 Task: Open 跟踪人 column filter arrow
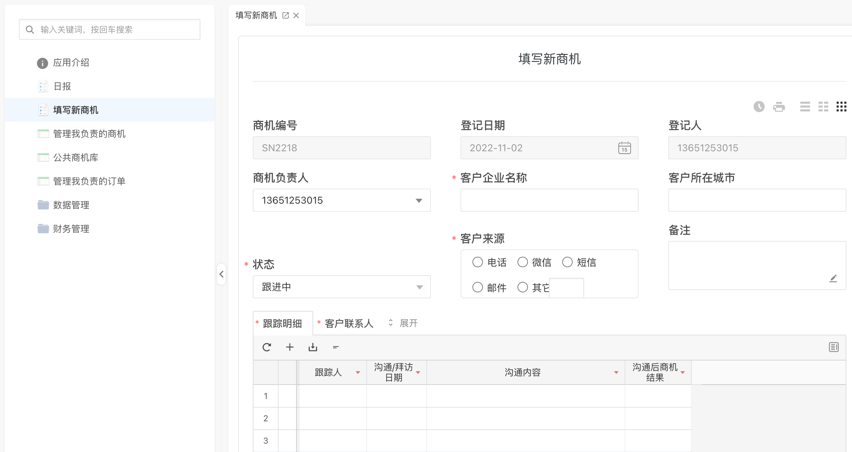[358, 373]
